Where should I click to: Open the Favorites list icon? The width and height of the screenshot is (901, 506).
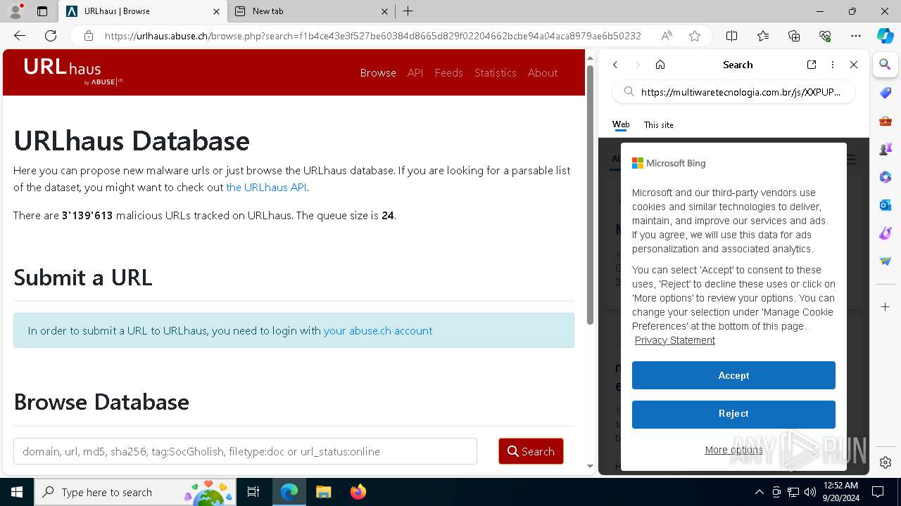[x=763, y=36]
